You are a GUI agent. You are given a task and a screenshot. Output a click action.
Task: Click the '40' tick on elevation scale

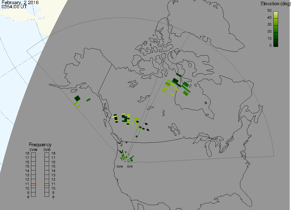[x=270, y=17]
